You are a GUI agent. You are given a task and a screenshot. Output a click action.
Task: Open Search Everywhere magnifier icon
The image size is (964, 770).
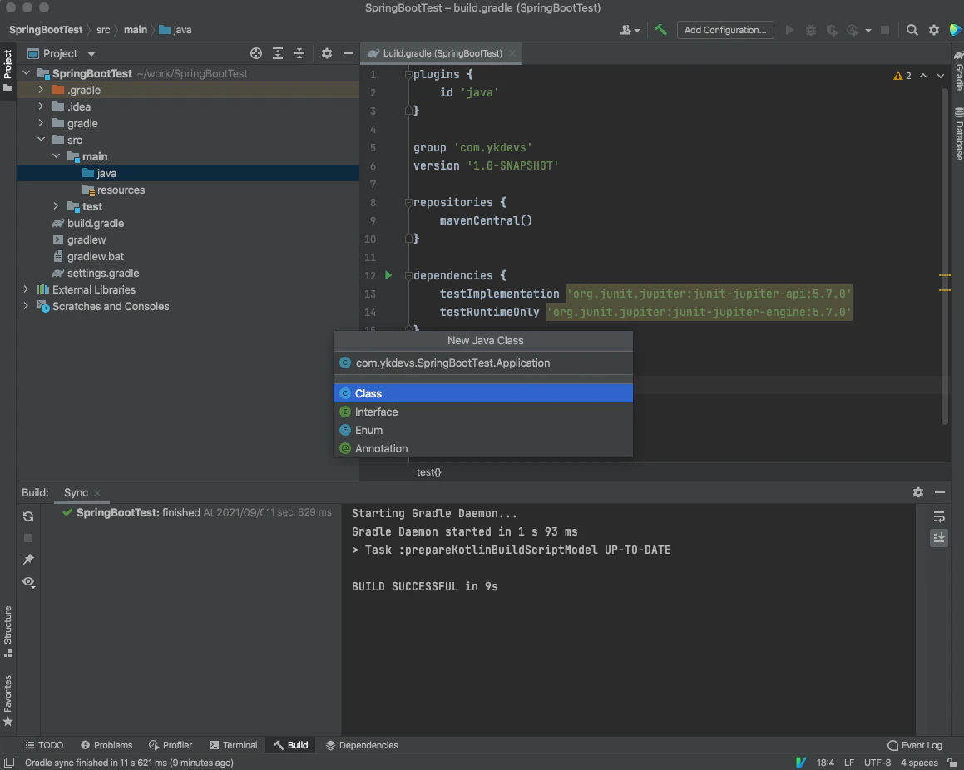912,29
